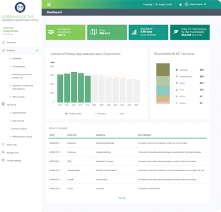Select Emission factors in the sidebar
The image size is (221, 212).
(x=20, y=129)
